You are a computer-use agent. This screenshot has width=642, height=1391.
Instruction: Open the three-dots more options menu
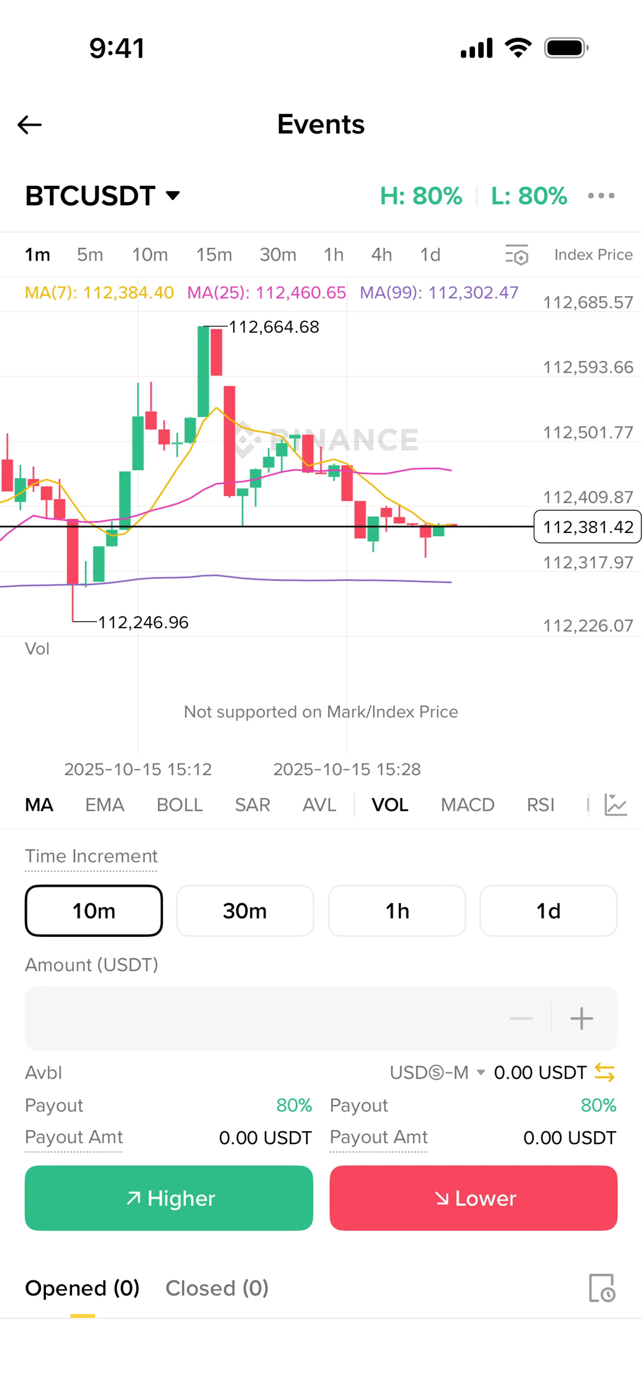(x=601, y=196)
